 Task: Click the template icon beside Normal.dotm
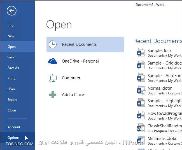click(x=141, y=90)
